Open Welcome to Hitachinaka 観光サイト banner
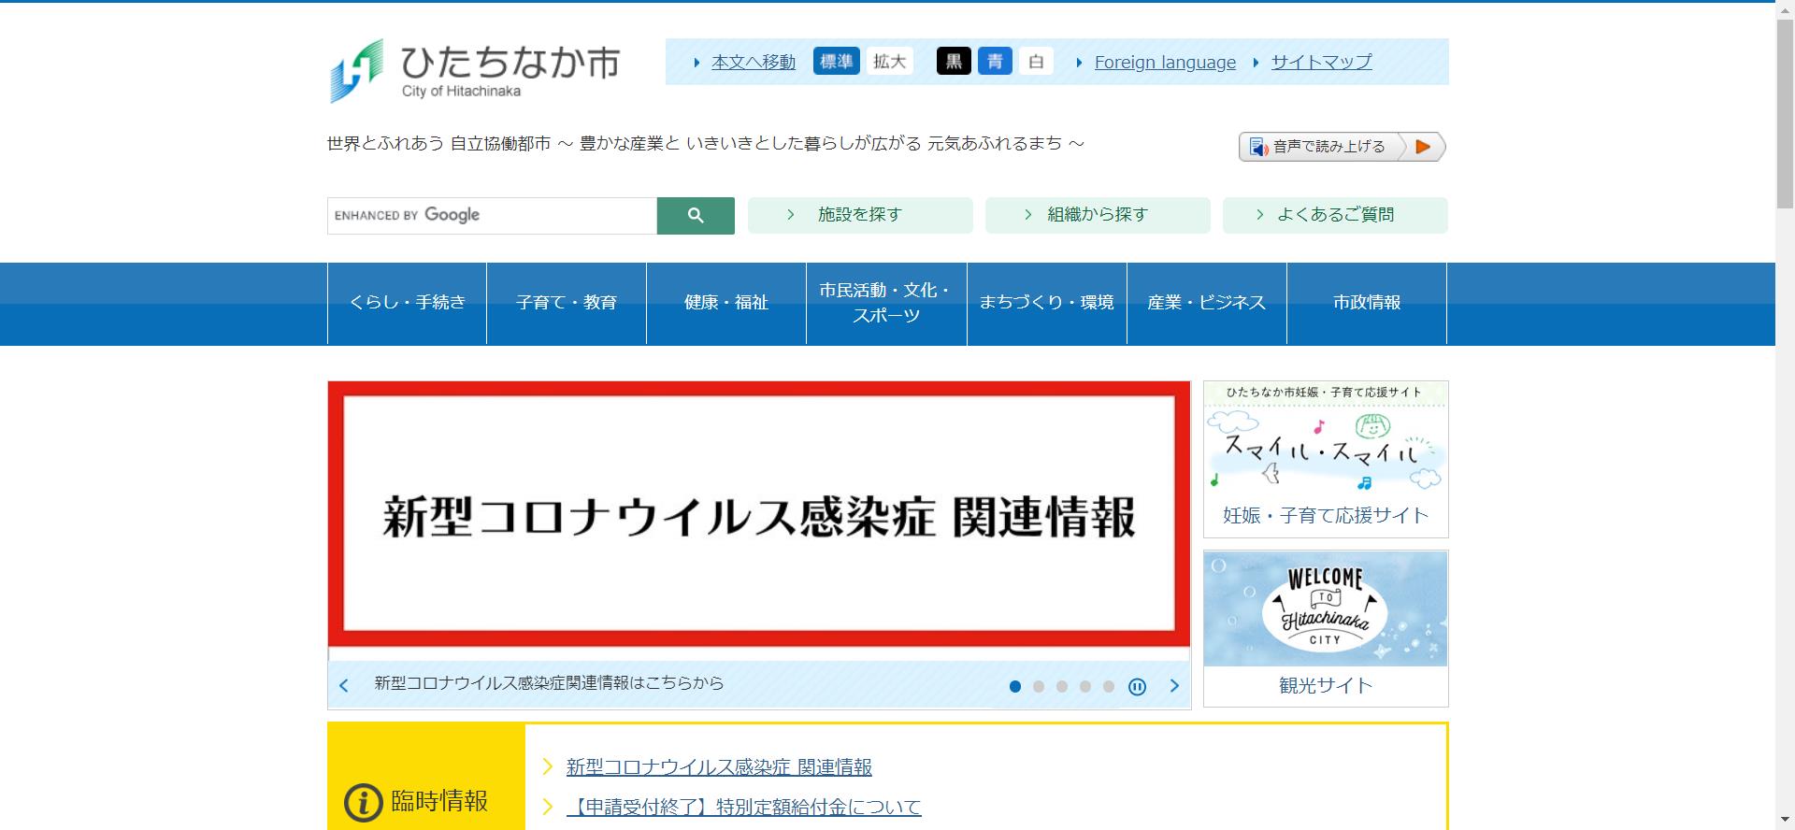This screenshot has height=830, width=1795. click(1326, 628)
